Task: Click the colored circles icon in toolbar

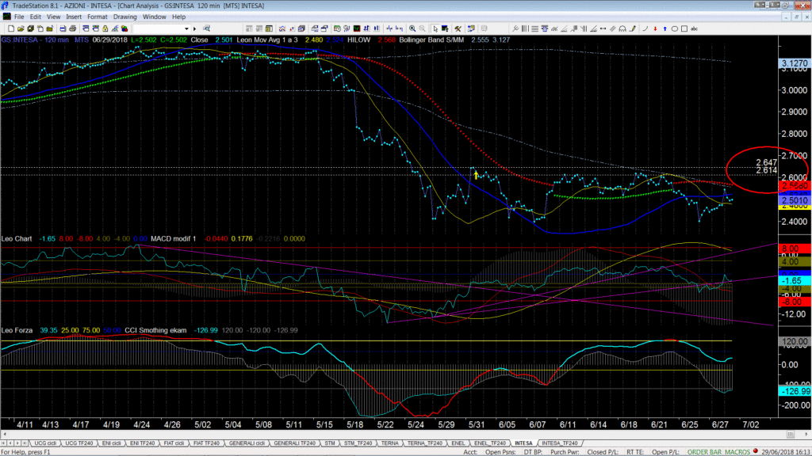Action: pyautogui.click(x=124, y=28)
